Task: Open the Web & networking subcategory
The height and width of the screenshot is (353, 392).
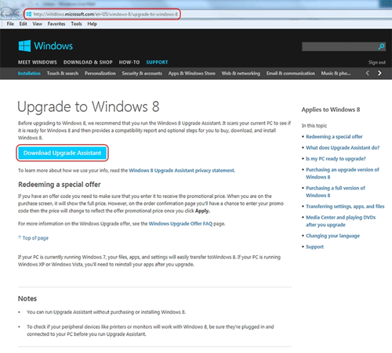Action: (x=241, y=74)
